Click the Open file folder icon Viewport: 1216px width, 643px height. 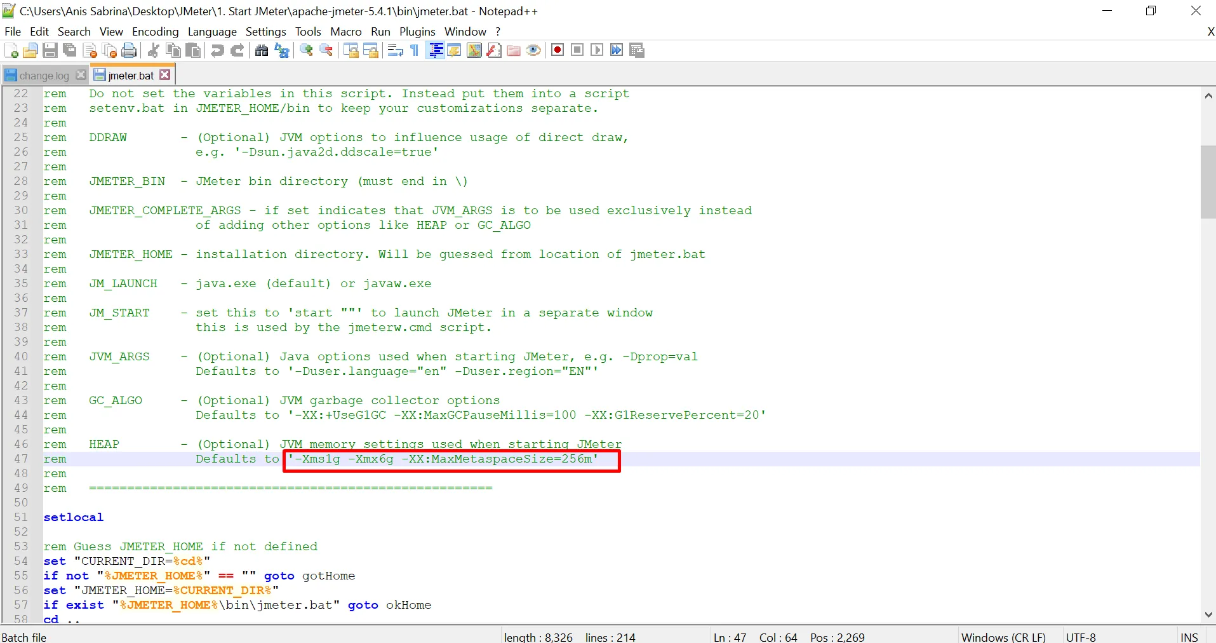point(30,50)
